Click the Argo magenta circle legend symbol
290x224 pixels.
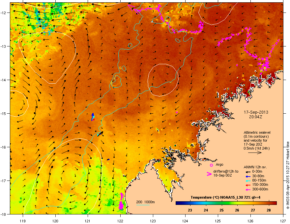(x=211, y=165)
